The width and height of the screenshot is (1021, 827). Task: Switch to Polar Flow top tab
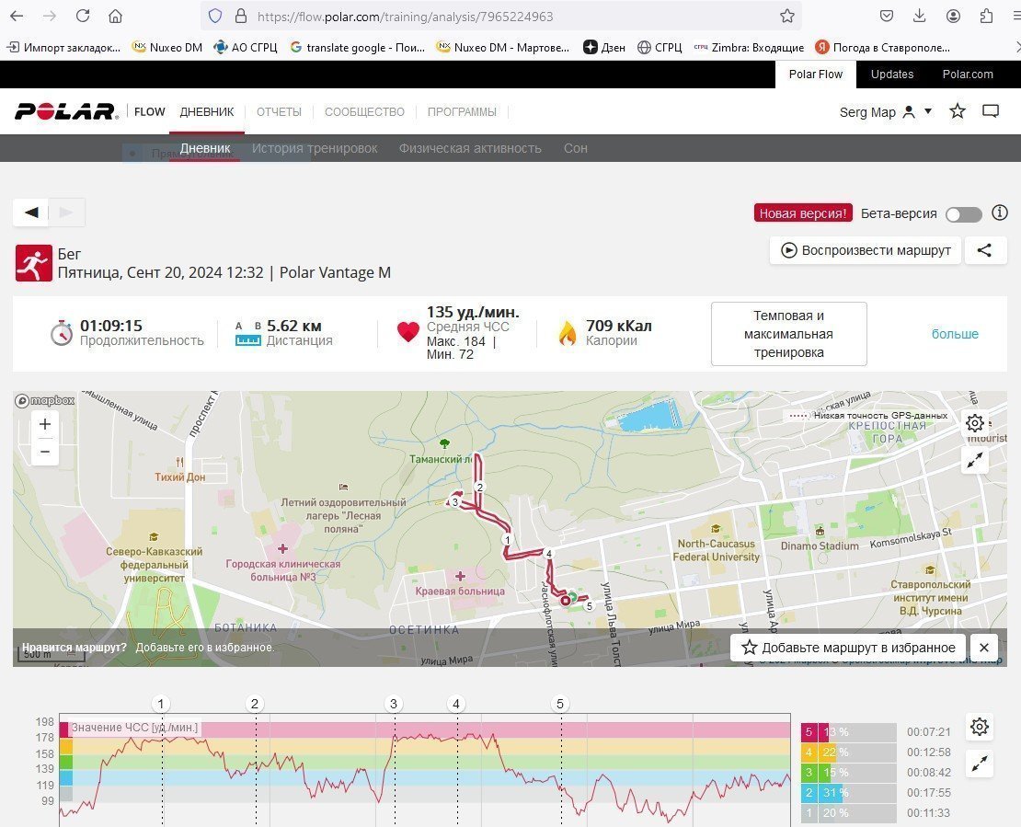(x=815, y=75)
